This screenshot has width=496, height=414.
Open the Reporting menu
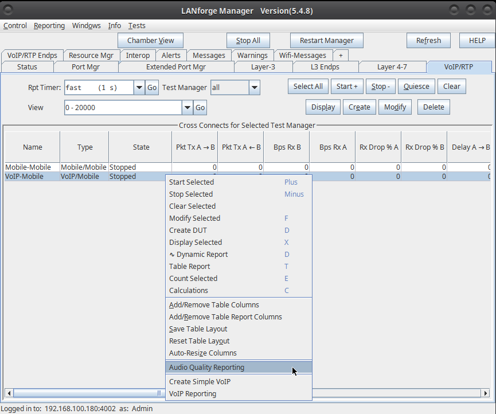pyautogui.click(x=49, y=26)
